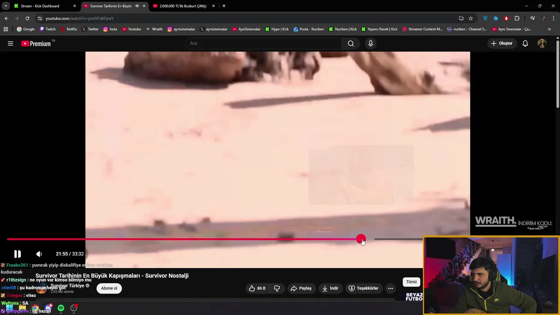Open the Chrome three-dot menu

pos(554,18)
